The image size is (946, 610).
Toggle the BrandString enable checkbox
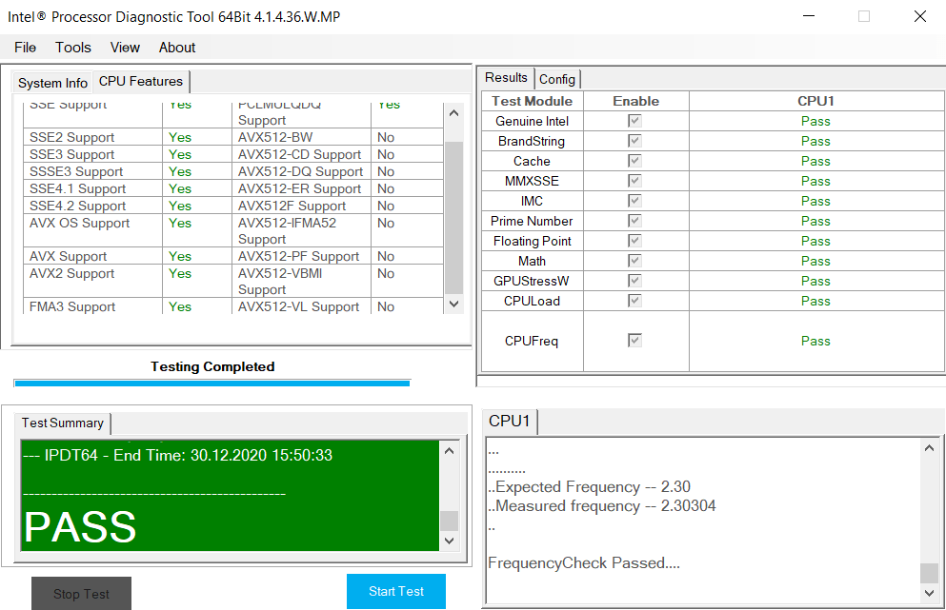(634, 141)
